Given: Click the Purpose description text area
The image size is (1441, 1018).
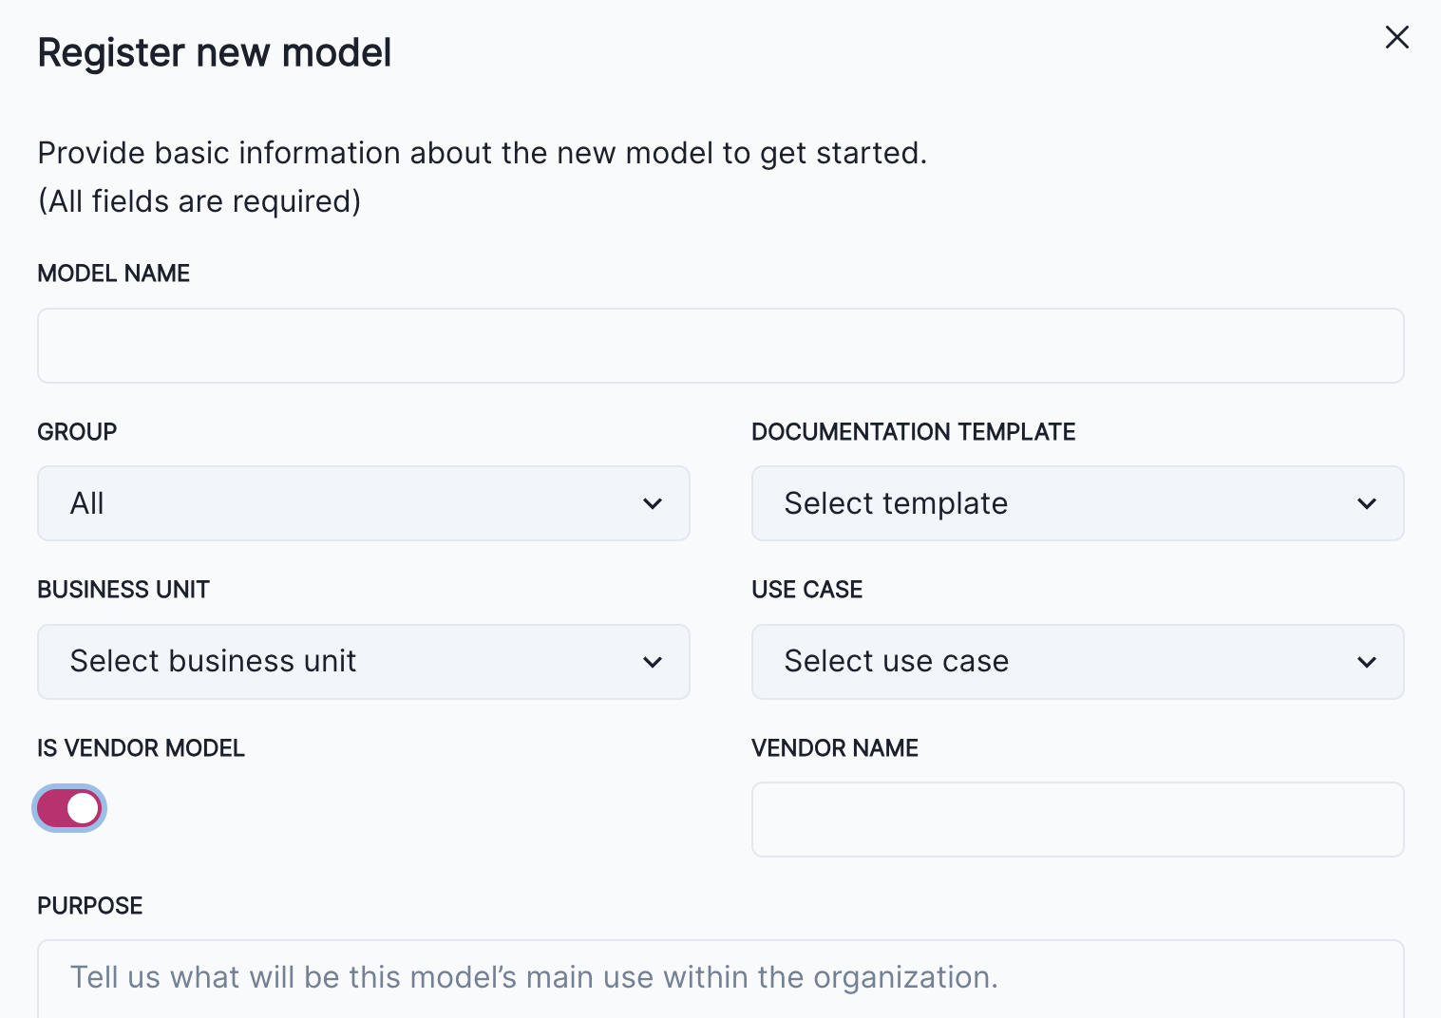Looking at the screenshot, I should pos(720,978).
